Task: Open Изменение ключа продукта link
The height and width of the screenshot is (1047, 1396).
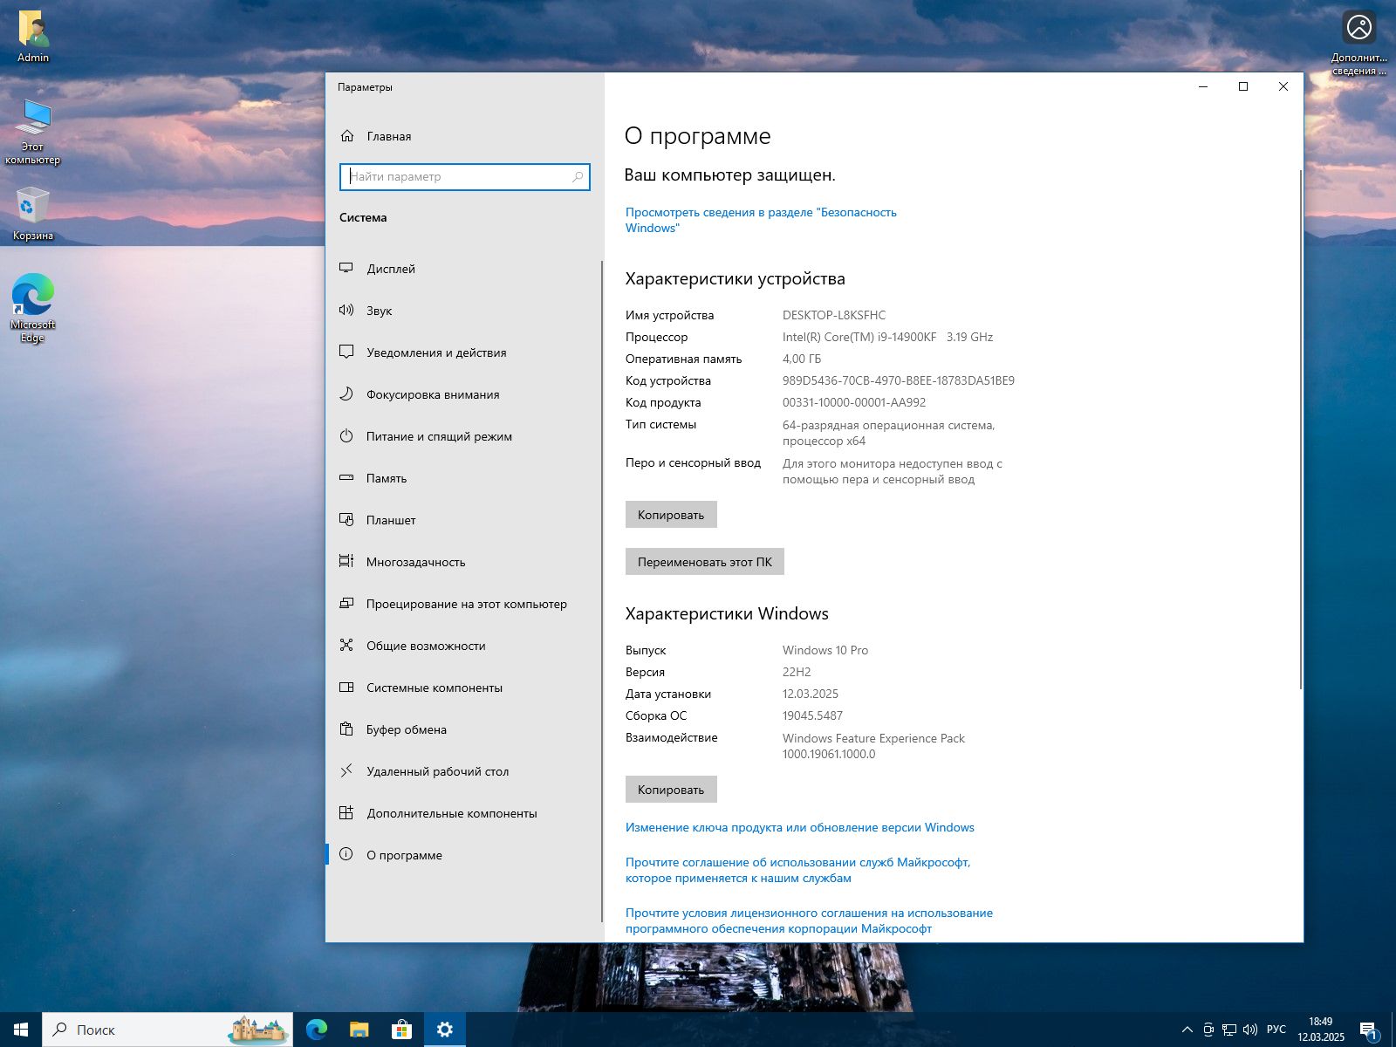Action: (799, 827)
